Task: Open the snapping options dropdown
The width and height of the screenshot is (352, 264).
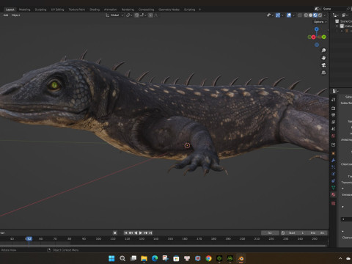Action: point(143,15)
